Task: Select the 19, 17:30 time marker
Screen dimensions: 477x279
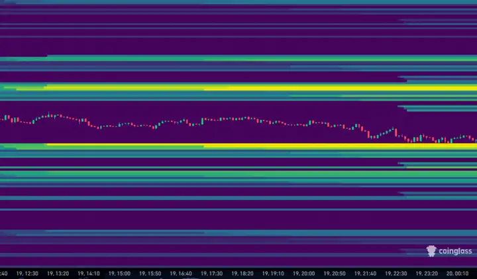Action: click(x=212, y=273)
